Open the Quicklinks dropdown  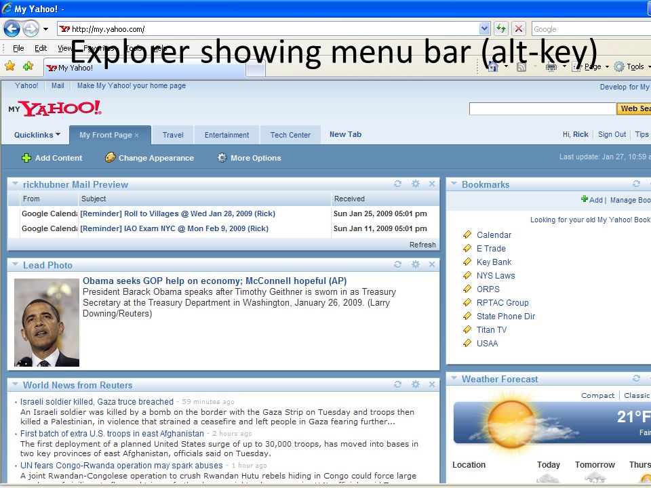coord(37,135)
